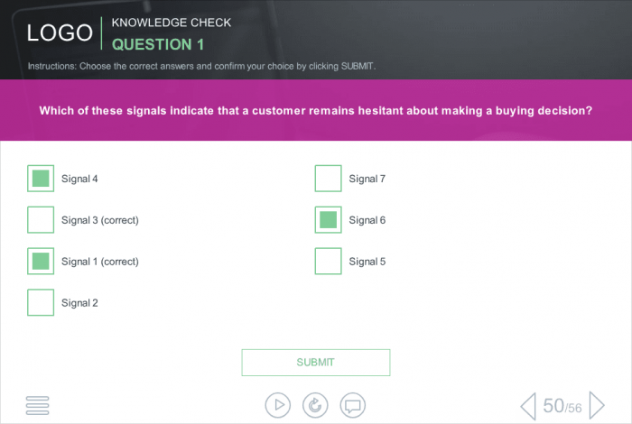Click the replay circular arrow icon
Image resolution: width=632 pixels, height=424 pixels.
[x=315, y=405]
